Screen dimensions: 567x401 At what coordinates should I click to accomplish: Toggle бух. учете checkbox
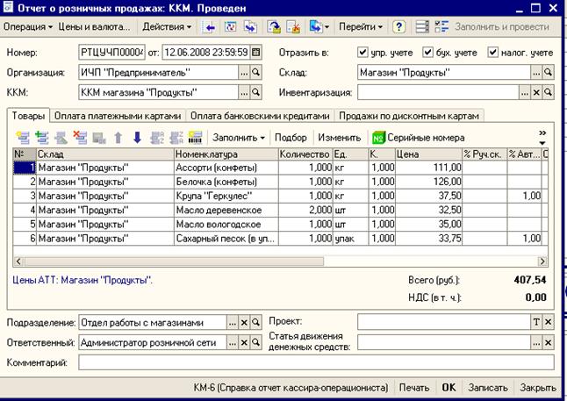427,52
